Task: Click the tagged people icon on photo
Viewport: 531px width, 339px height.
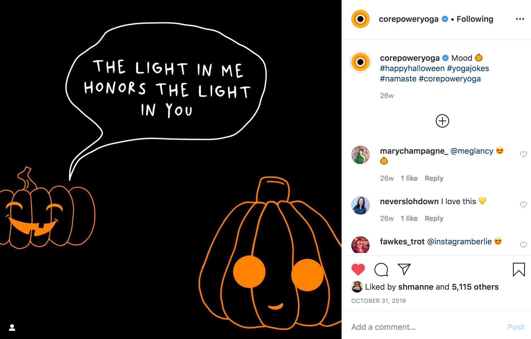Action: [x=12, y=328]
